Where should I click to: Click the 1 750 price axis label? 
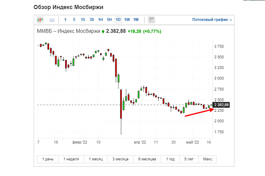click(x=219, y=132)
